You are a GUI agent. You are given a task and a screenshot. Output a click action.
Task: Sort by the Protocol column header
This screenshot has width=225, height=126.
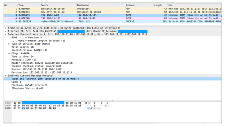139,5
